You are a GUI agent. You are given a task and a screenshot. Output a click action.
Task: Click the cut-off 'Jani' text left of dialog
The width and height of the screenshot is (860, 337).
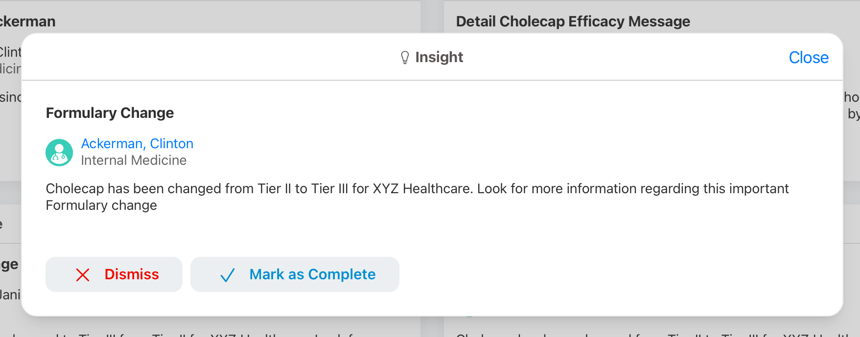tap(10, 295)
